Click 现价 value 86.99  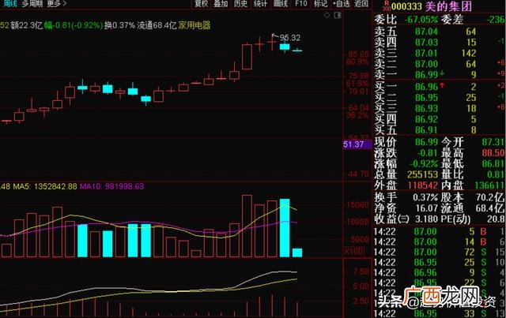tap(426, 142)
